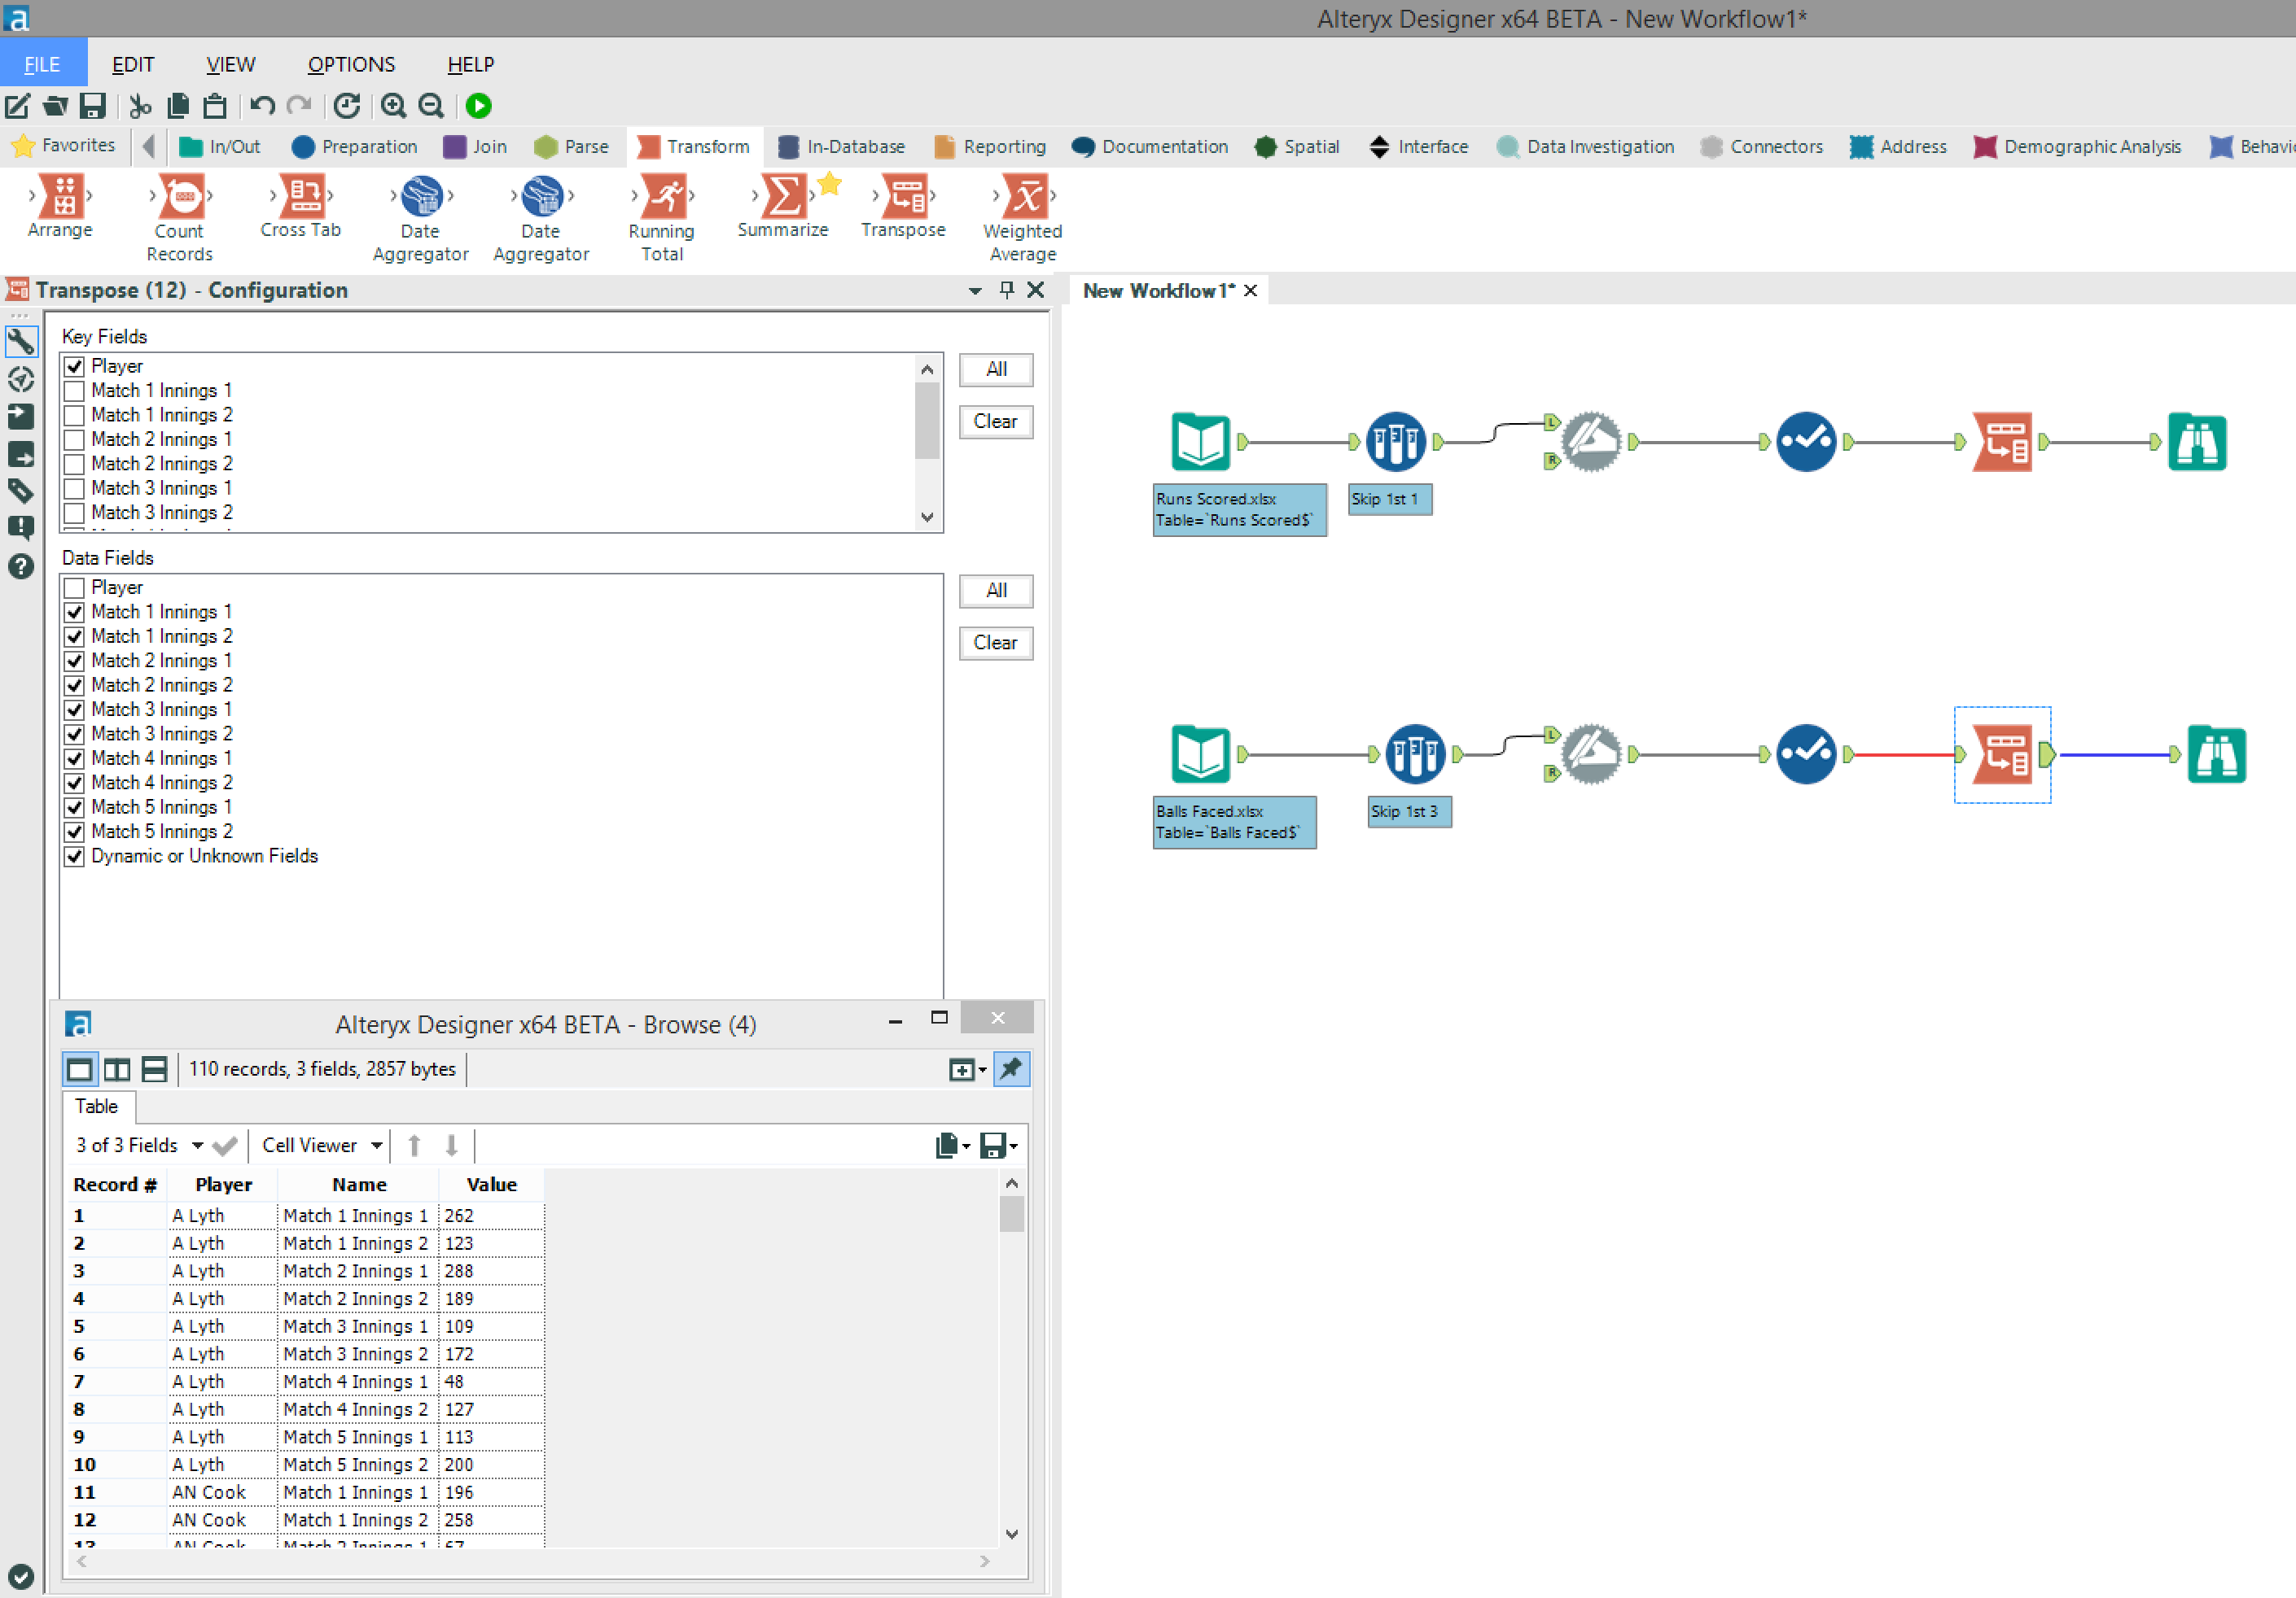Click the Zoom Out magnifier icon
2296x1598 pixels.
(x=431, y=105)
